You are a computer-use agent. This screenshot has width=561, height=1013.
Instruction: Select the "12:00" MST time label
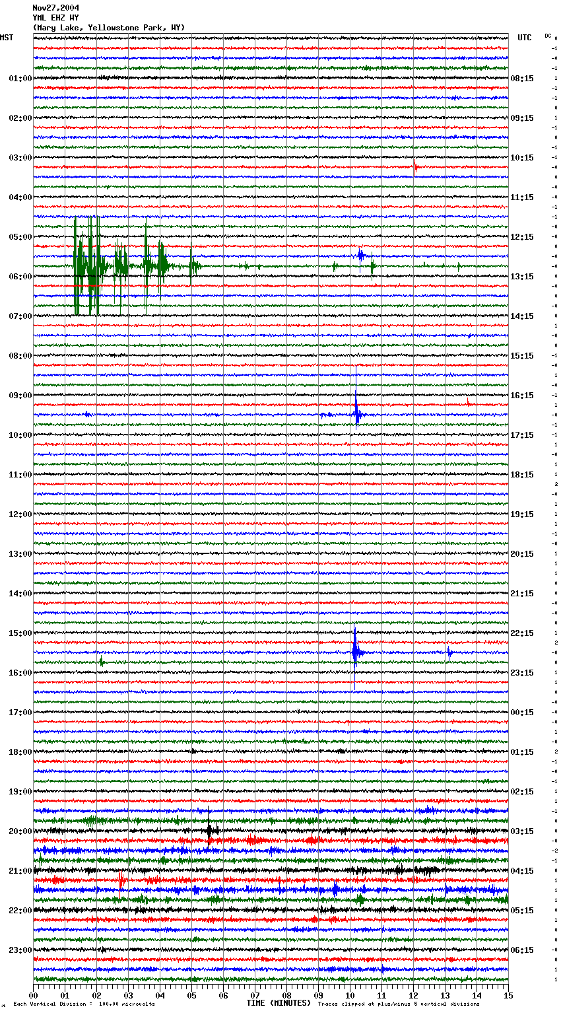[20, 514]
